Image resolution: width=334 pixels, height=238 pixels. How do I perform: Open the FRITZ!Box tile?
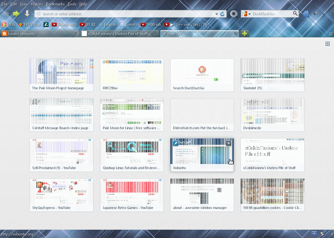tap(132, 75)
